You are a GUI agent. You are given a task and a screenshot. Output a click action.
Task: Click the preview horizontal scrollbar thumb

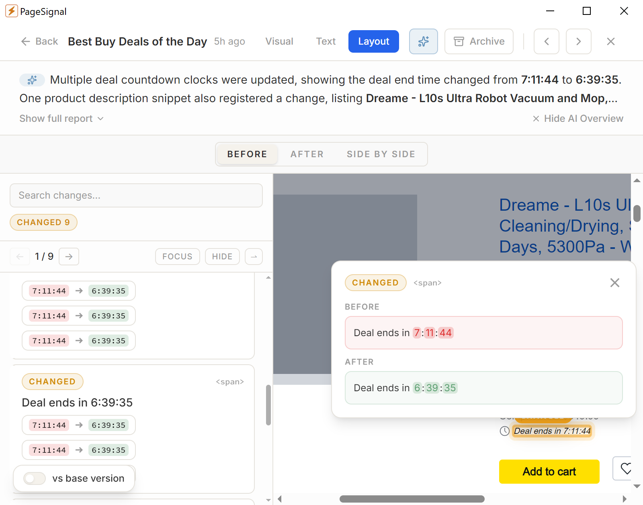[412, 499]
